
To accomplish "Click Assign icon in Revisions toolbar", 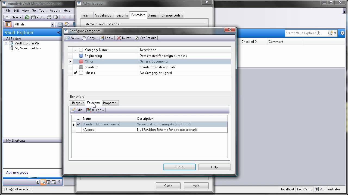I will pos(89,110).
